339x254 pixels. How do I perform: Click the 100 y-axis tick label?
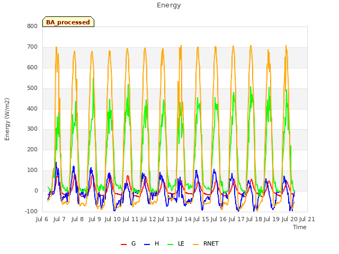(x=32, y=170)
